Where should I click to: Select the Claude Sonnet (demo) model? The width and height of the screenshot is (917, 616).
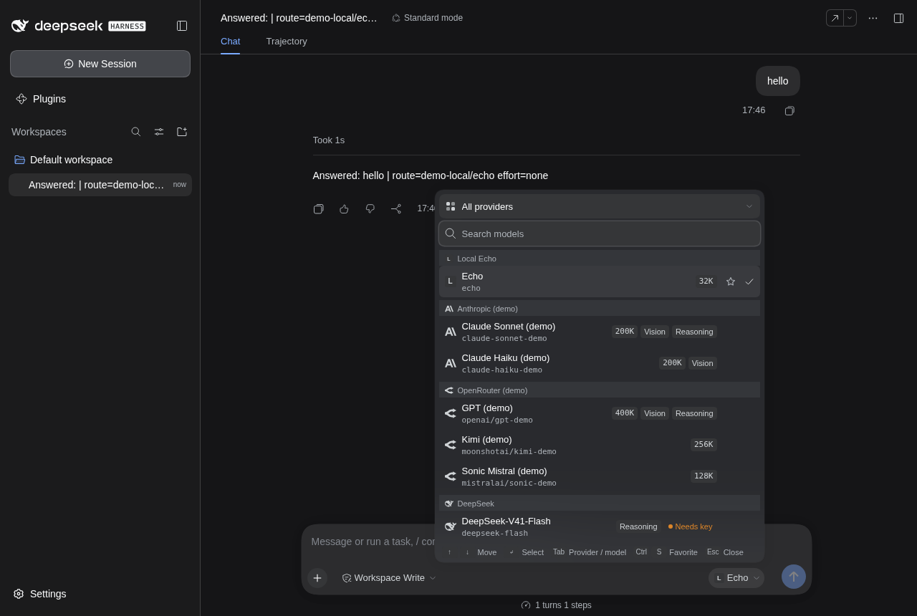click(x=600, y=332)
